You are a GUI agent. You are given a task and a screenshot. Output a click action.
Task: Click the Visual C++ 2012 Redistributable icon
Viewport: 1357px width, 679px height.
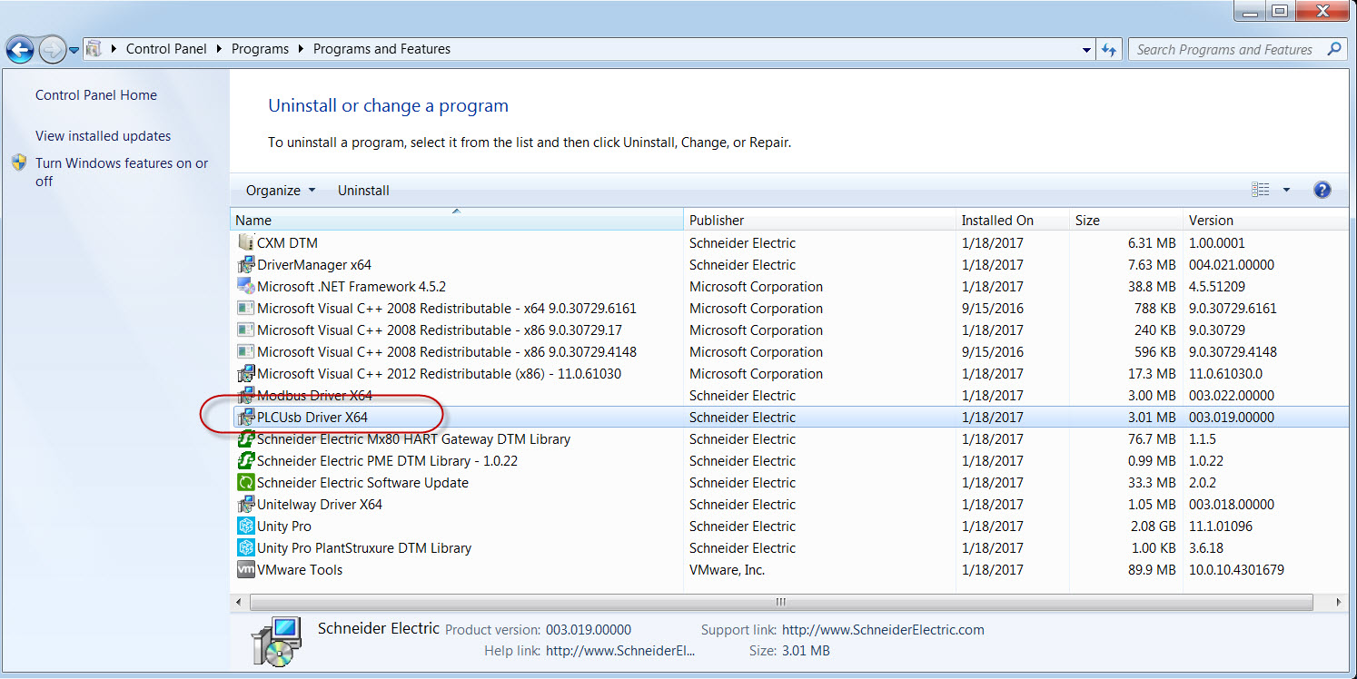click(245, 373)
